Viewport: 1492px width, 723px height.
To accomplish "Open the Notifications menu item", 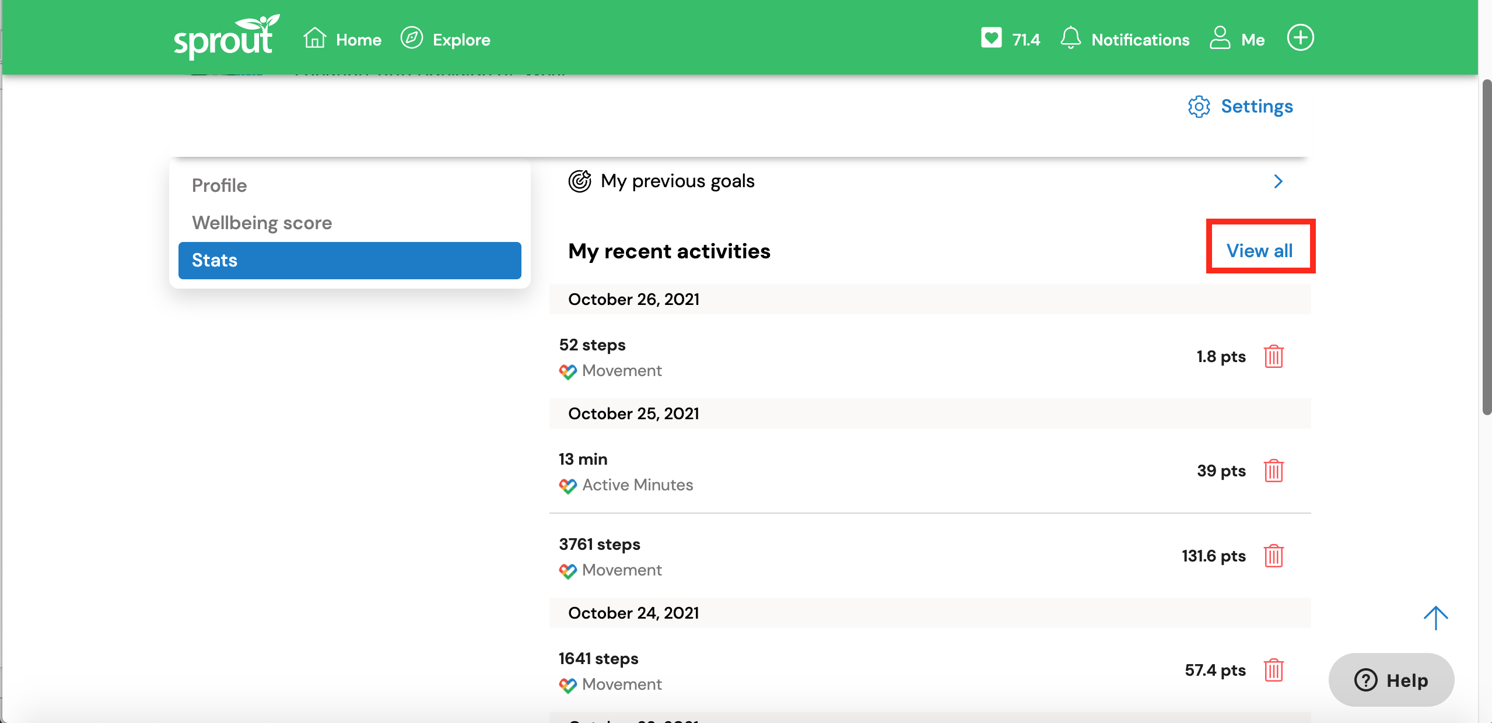I will click(x=1140, y=40).
